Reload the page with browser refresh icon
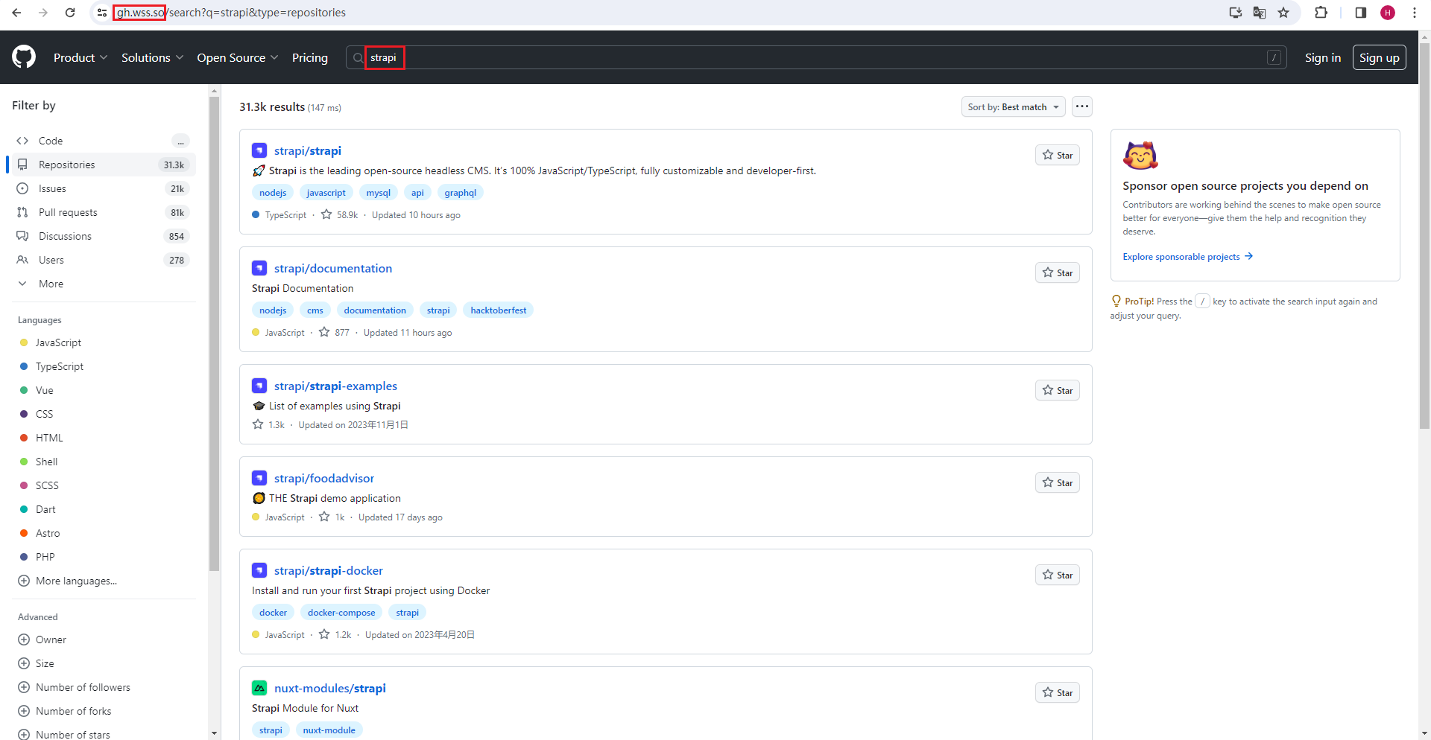The image size is (1431, 740). [x=70, y=13]
